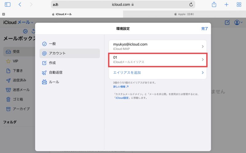Image resolution: width=246 pixels, height=153 pixels.
Task: Tap the address bar showing icloud.com
Action: [x=123, y=5]
